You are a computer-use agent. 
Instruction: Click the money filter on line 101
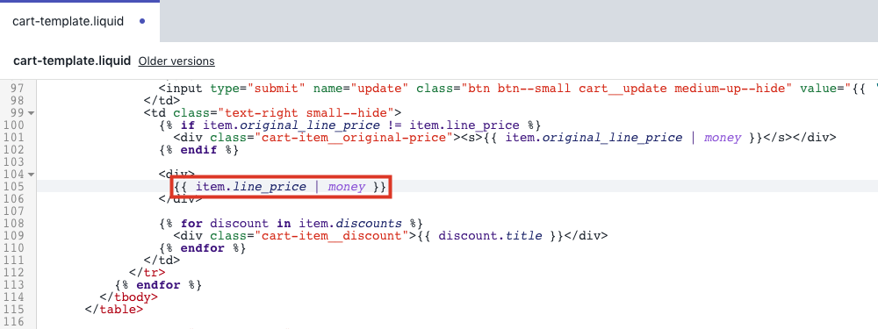pos(723,138)
